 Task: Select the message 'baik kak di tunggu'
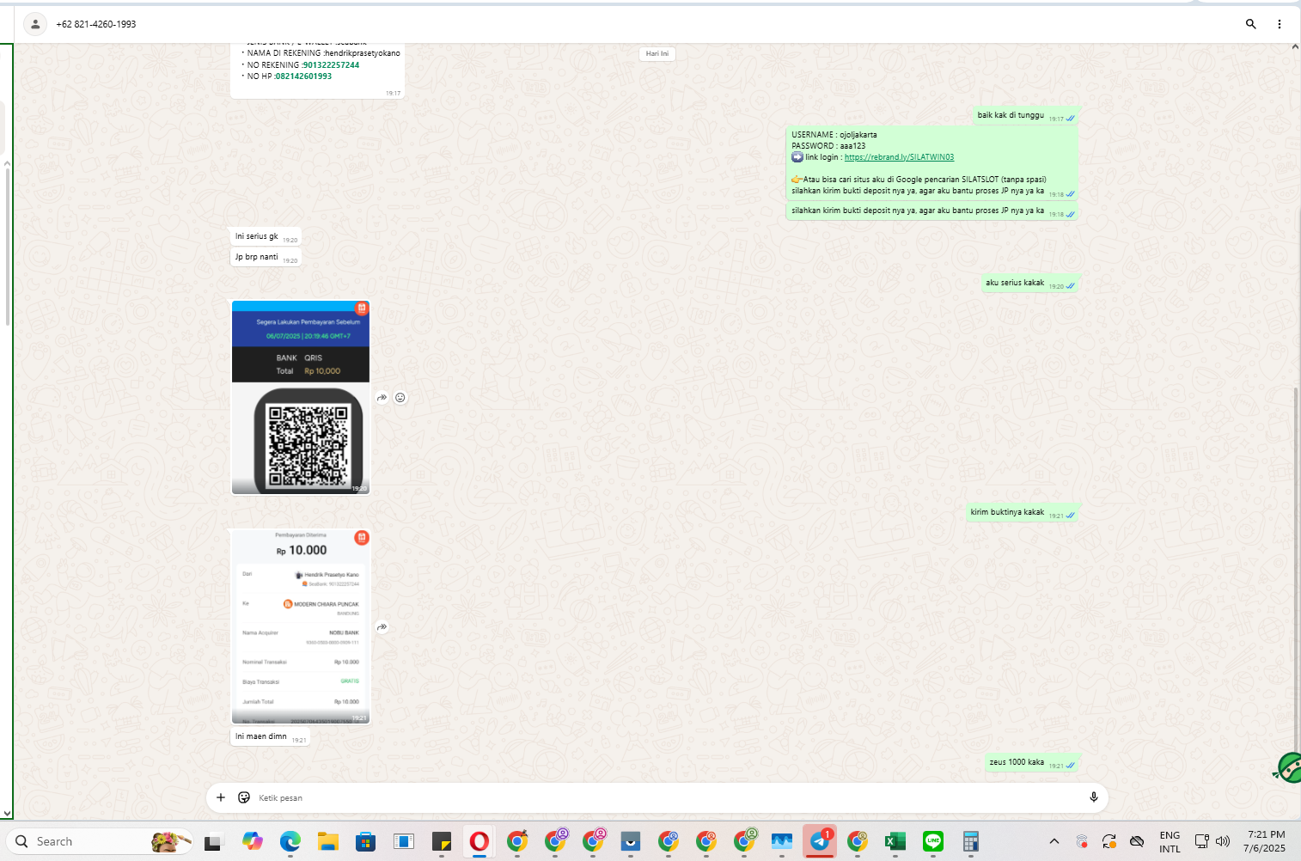(1026, 116)
